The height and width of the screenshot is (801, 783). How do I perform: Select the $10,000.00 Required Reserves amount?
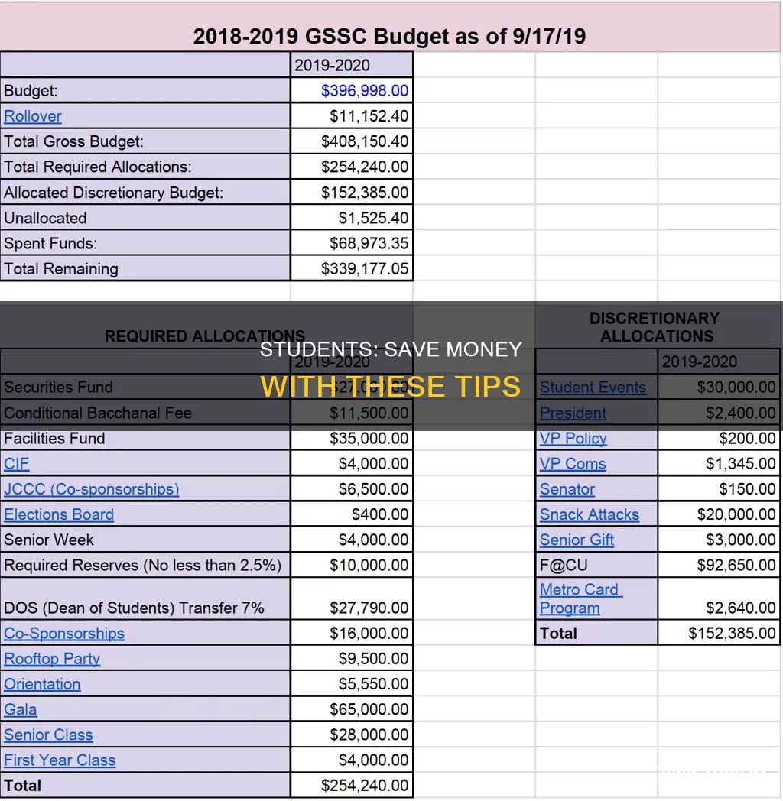pos(352,565)
